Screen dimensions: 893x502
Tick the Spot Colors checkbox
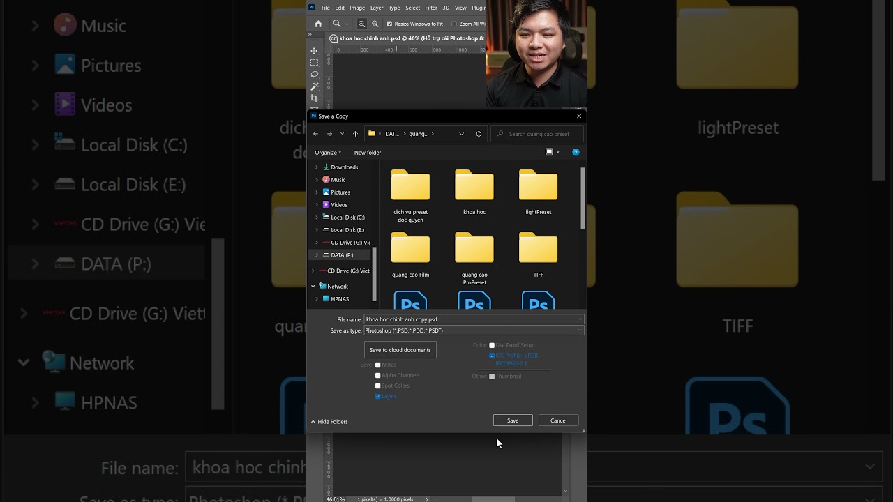[x=378, y=386]
